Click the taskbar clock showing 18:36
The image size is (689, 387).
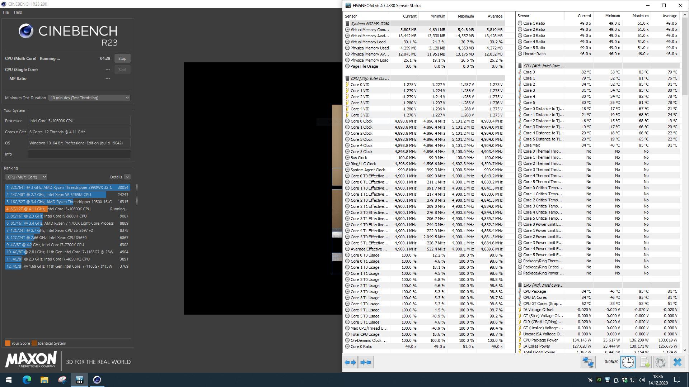tap(658, 380)
